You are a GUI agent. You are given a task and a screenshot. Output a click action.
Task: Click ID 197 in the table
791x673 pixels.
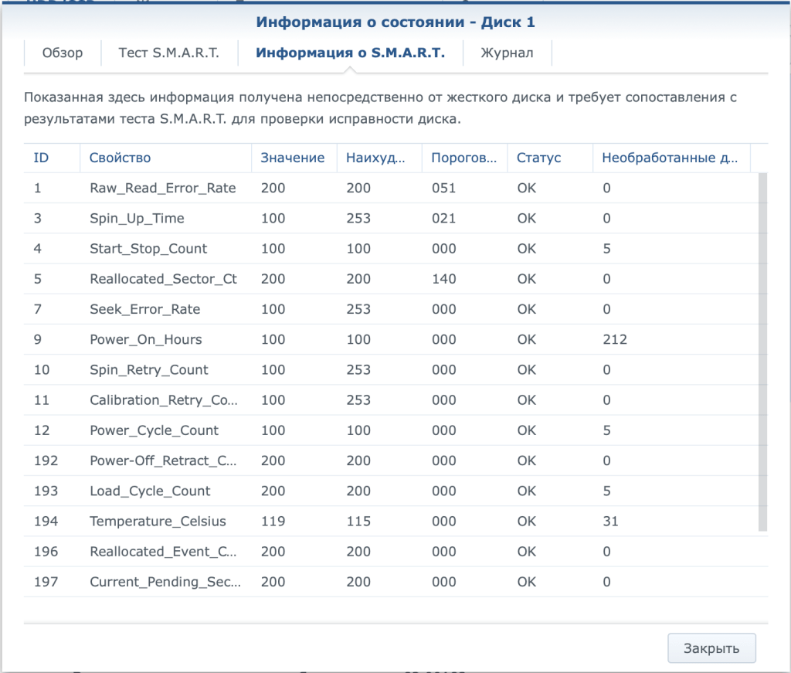(46, 582)
